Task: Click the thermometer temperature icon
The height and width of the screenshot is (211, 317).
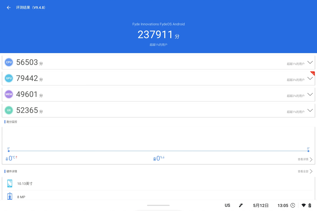Action: 7,159
